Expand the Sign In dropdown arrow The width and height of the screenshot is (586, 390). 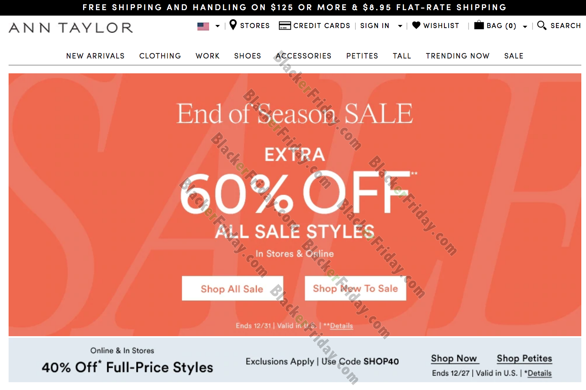pos(400,26)
